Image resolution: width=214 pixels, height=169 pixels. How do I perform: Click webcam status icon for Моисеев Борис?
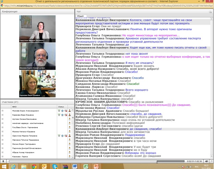point(62,111)
